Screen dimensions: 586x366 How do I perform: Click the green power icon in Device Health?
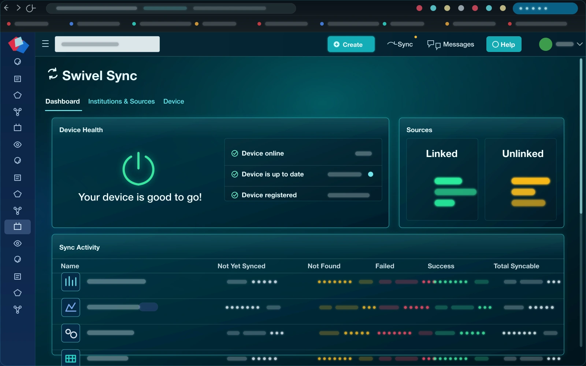(x=138, y=169)
